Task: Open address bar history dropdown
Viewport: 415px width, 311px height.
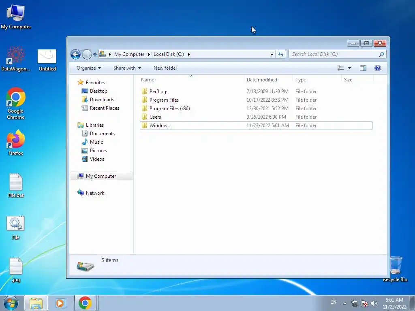Action: pyautogui.click(x=272, y=55)
